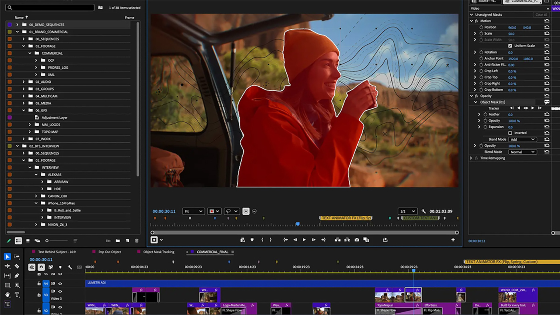
Task: Click the Export Frame camera icon
Action: coord(356,239)
